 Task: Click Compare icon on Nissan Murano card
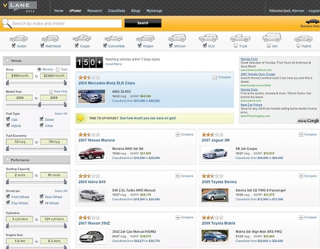pyautogui.click(x=177, y=135)
